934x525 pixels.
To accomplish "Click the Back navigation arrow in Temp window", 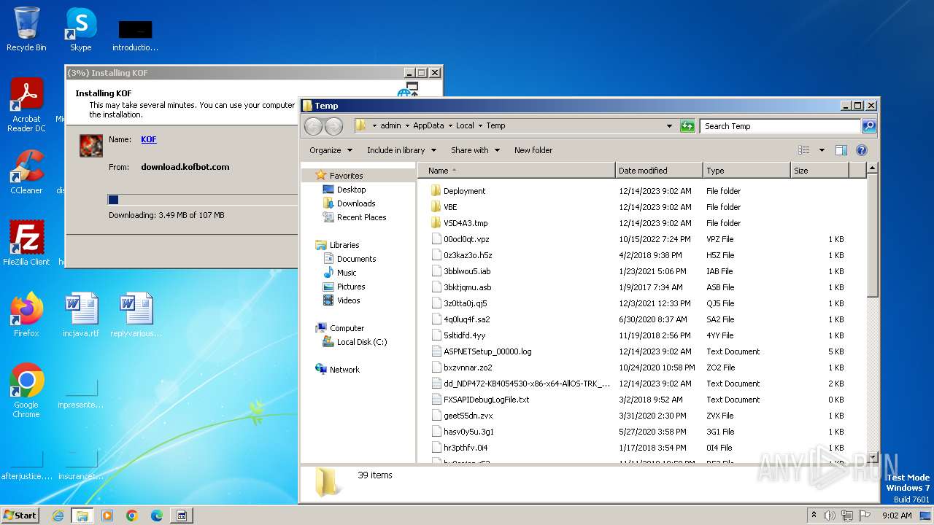I will 313,126.
